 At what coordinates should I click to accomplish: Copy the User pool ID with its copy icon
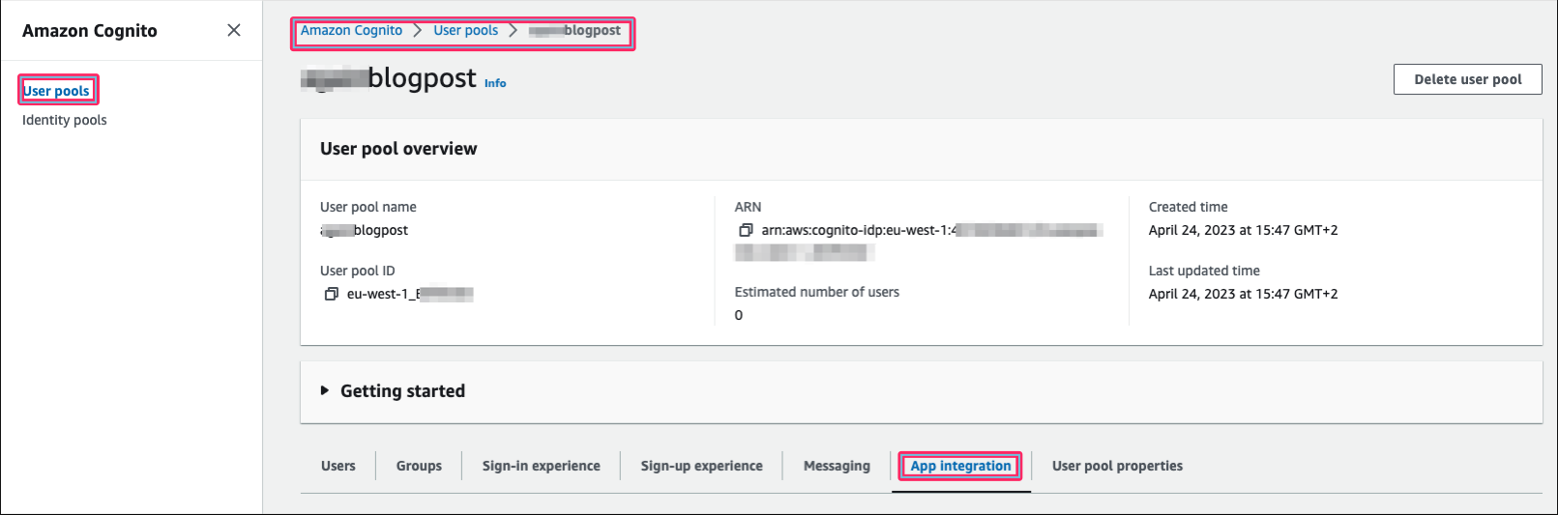click(332, 294)
